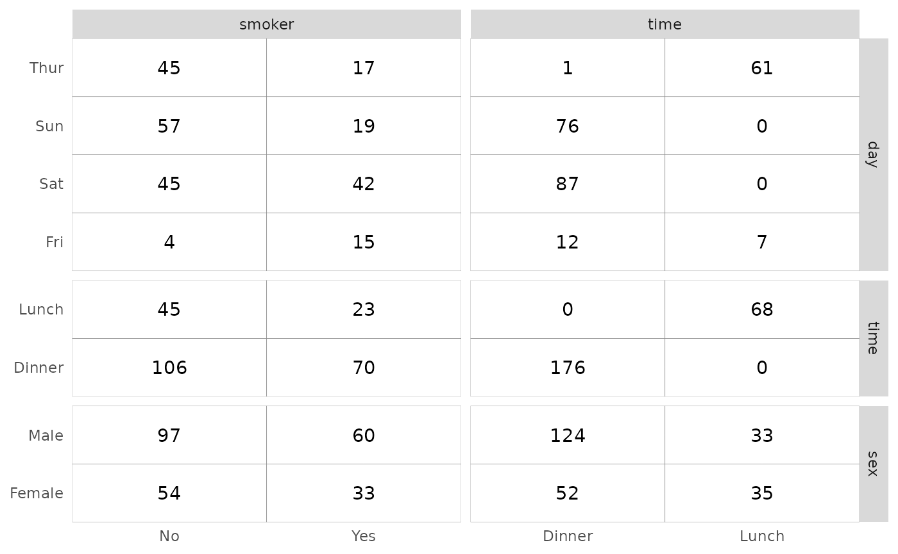Select the day facet strip on right
This screenshot has height=554, width=898.
[x=873, y=154]
